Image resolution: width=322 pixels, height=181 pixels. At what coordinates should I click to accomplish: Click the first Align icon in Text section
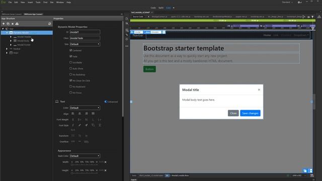73,114
